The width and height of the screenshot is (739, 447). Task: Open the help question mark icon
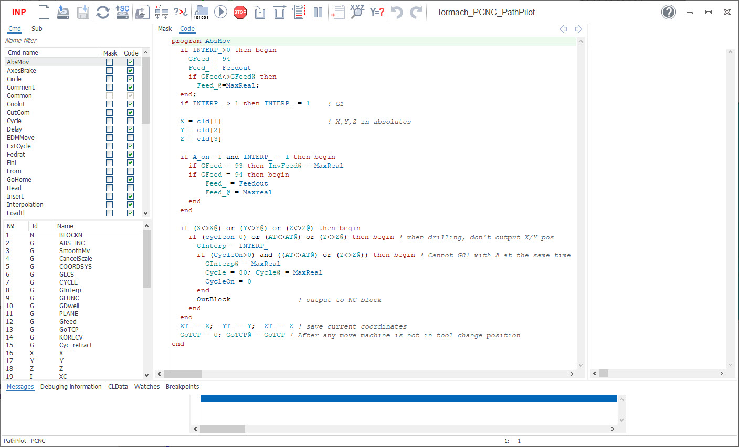click(x=668, y=12)
